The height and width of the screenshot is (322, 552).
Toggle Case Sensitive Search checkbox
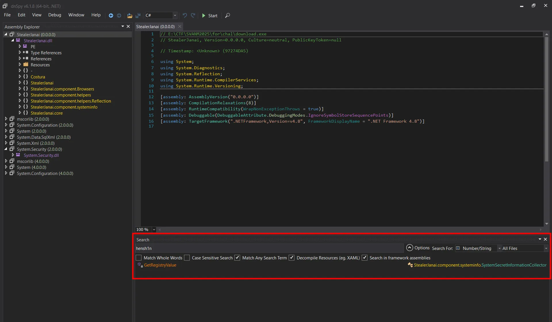point(187,258)
